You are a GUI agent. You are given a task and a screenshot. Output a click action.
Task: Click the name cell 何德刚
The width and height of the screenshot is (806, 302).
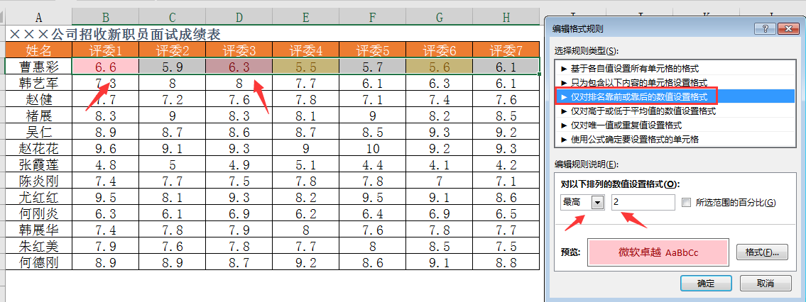pyautogui.click(x=38, y=262)
